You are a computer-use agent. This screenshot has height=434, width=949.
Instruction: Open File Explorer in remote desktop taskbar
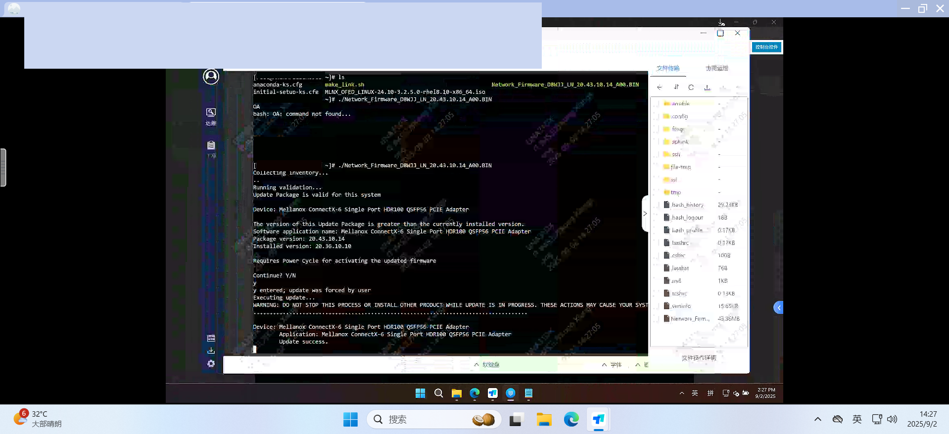pos(456,393)
